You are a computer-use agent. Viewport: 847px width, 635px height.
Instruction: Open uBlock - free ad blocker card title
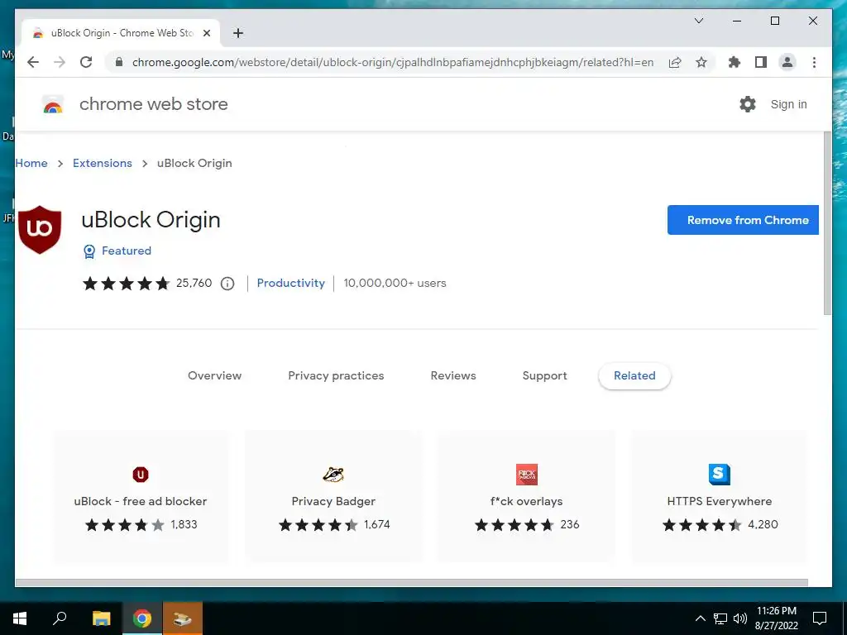pyautogui.click(x=141, y=501)
